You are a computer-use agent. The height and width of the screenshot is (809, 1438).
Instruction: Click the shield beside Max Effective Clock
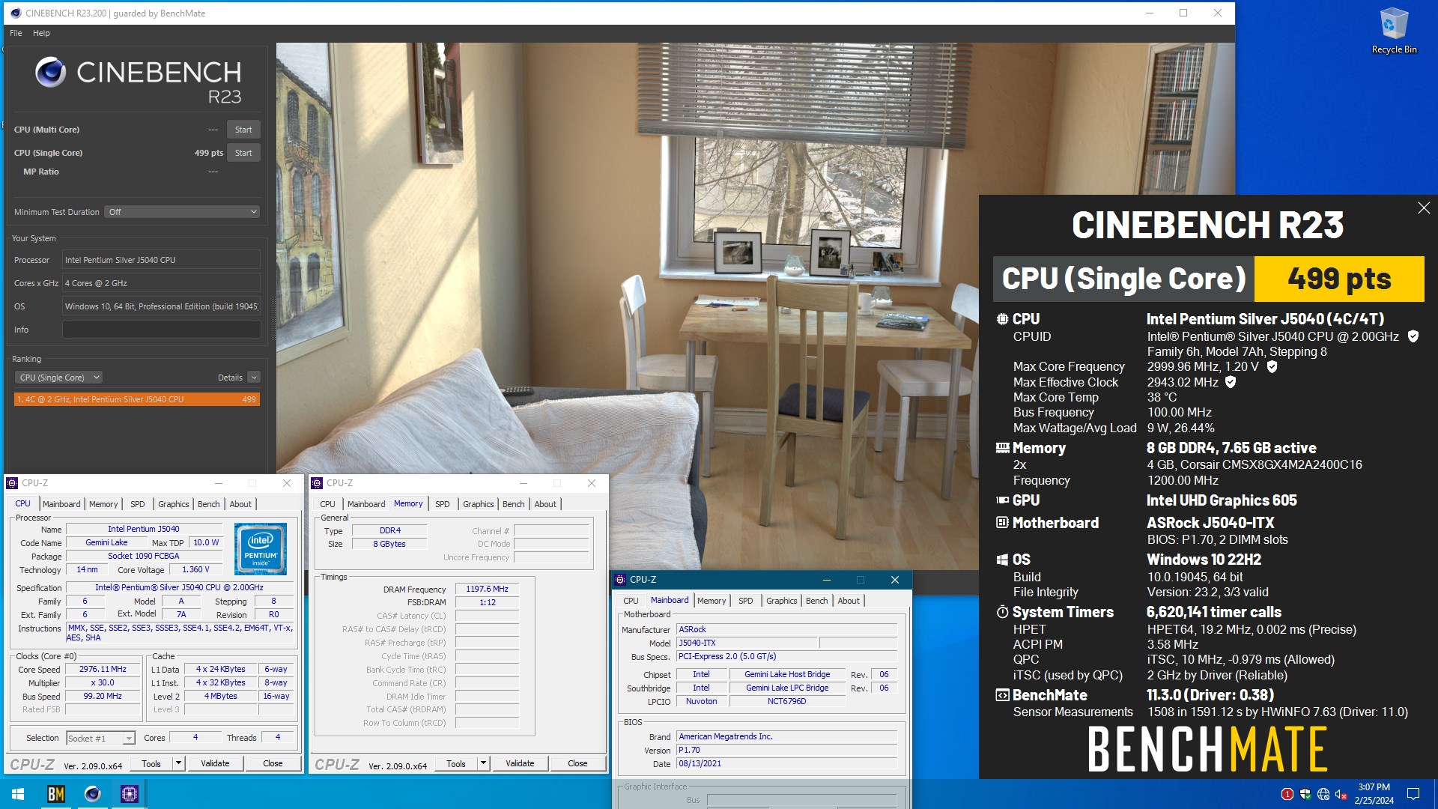click(x=1231, y=382)
